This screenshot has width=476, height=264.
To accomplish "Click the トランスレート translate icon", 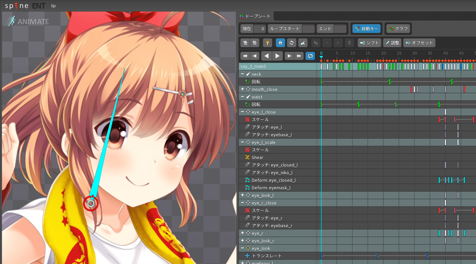I will click(247, 256).
